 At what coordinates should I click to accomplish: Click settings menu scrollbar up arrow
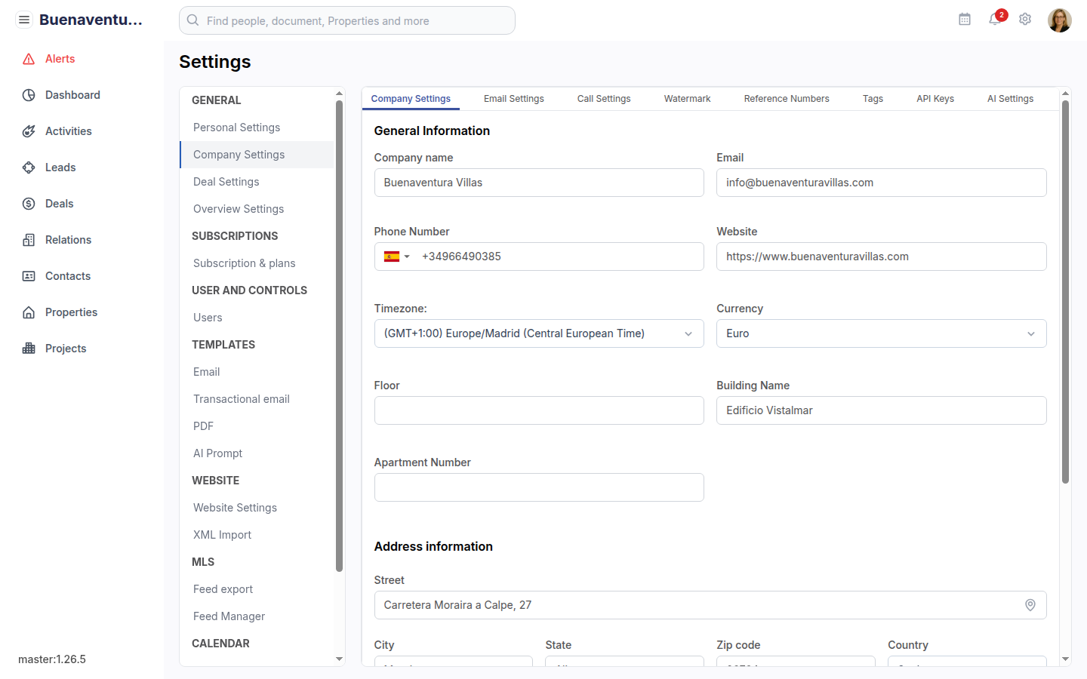tap(339, 94)
